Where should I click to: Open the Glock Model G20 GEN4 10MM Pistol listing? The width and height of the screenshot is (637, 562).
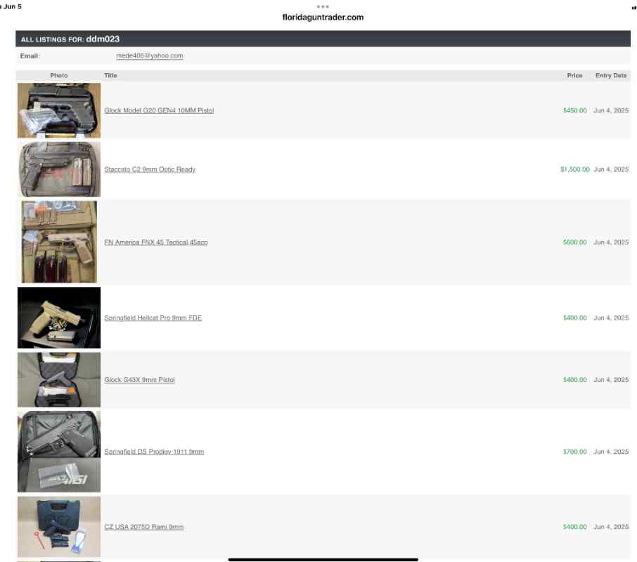pyautogui.click(x=159, y=110)
